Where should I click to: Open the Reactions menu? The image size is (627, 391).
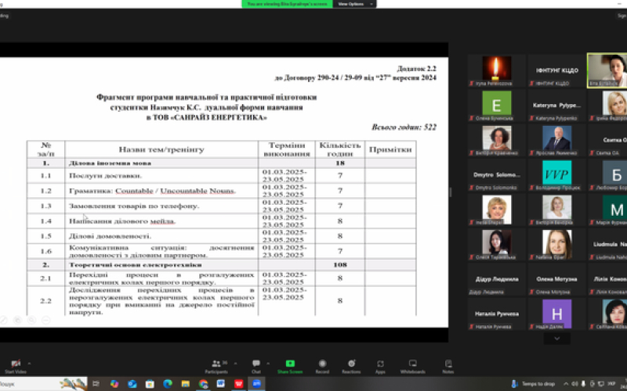(351, 366)
